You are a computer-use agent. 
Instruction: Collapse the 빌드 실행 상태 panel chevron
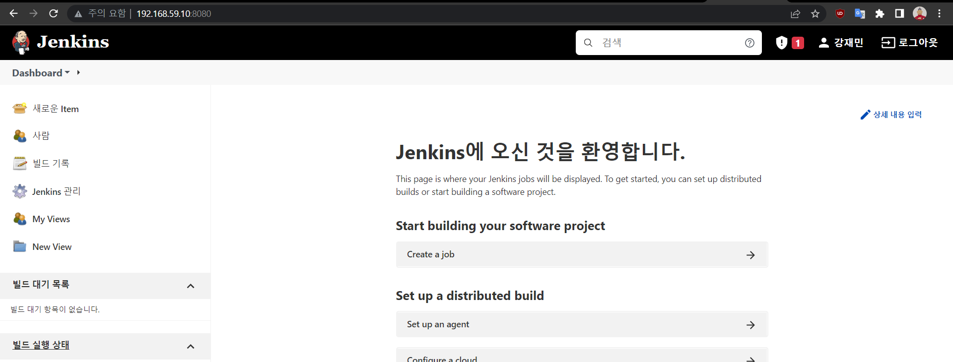191,347
